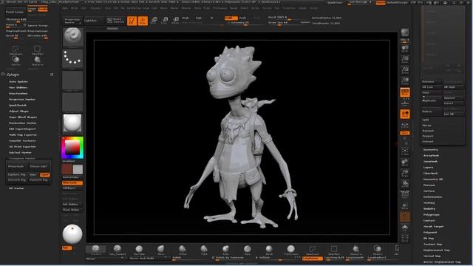Toggle Persp perspective view
The width and height of the screenshot is (473, 266).
405,92
